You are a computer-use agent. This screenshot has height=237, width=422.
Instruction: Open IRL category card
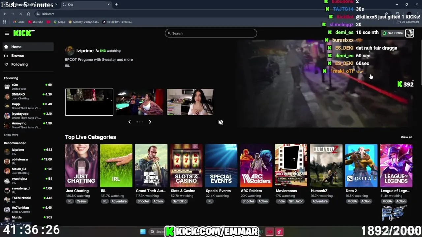click(116, 166)
